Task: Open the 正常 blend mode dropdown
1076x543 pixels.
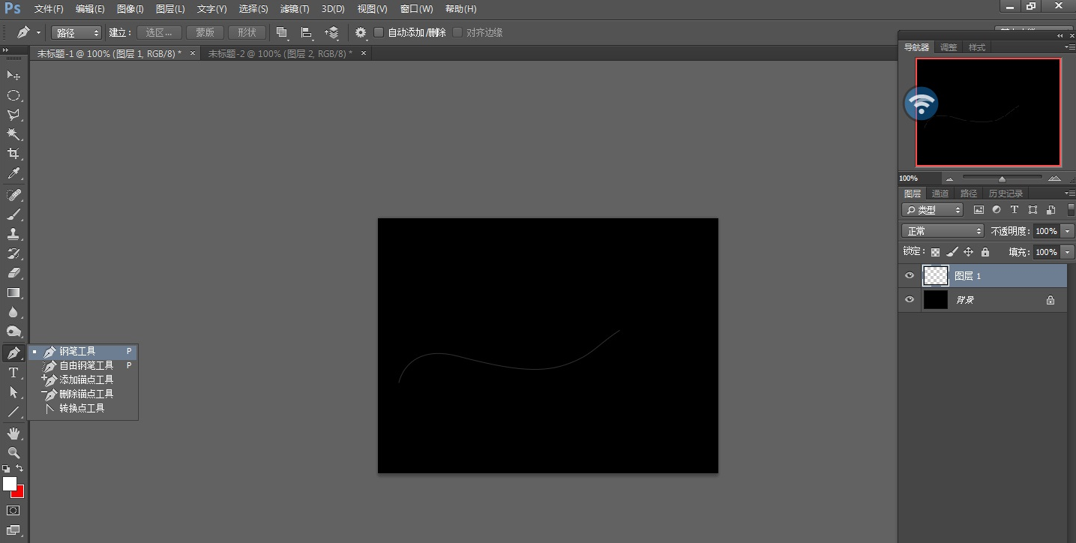Action: [x=943, y=231]
